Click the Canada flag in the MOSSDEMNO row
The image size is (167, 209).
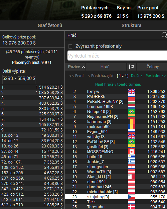(x=132, y=152)
